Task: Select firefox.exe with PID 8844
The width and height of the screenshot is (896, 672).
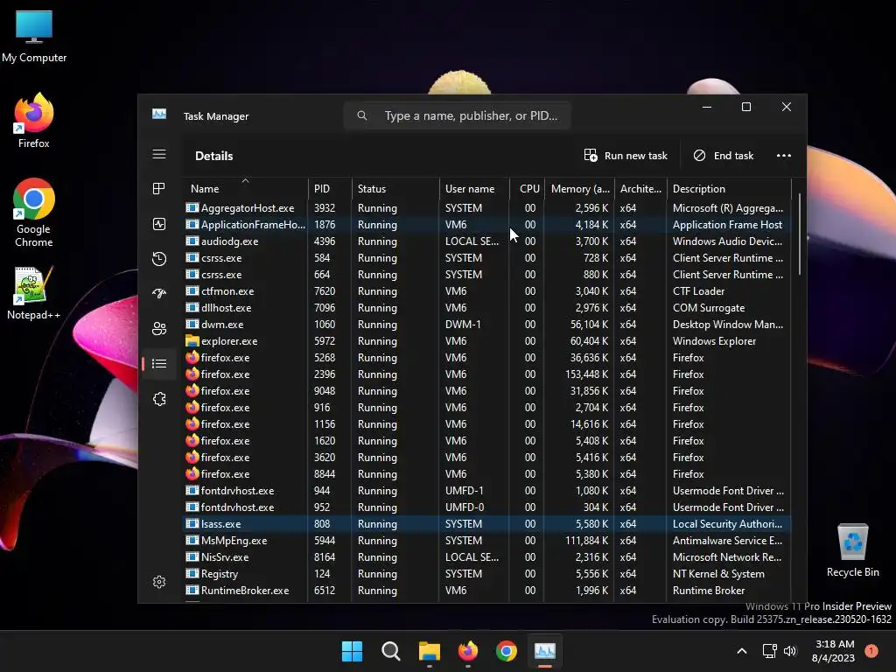Action: click(x=486, y=473)
